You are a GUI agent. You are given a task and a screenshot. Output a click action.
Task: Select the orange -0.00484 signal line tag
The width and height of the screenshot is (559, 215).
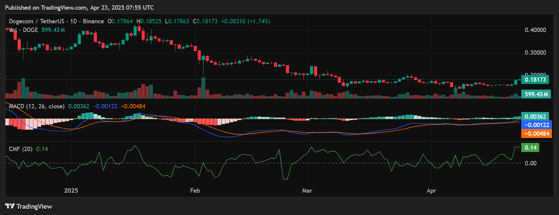point(536,133)
